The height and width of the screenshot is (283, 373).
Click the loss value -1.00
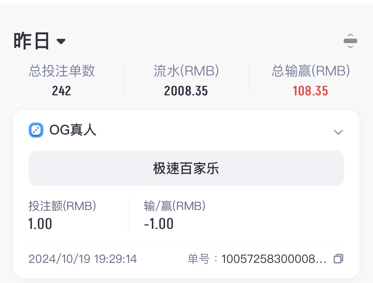click(x=159, y=224)
